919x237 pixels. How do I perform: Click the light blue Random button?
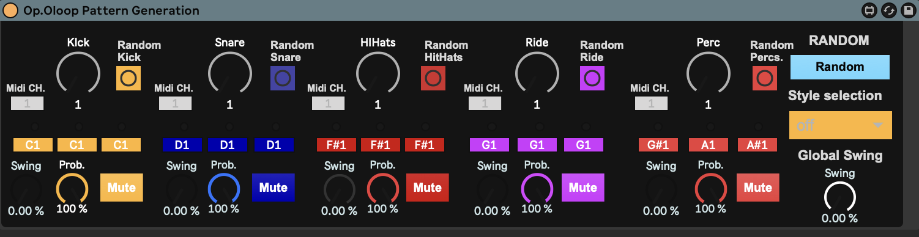839,67
